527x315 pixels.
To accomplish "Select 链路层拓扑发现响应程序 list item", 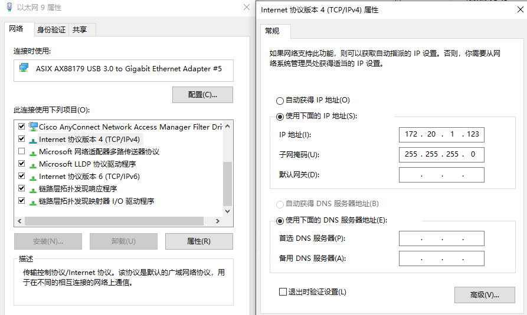I will 78,189.
